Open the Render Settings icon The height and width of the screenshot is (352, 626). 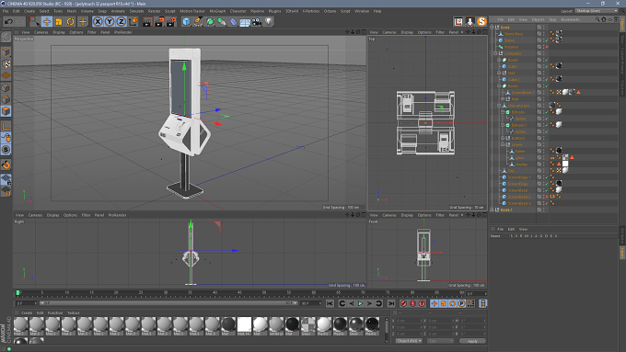171,21
